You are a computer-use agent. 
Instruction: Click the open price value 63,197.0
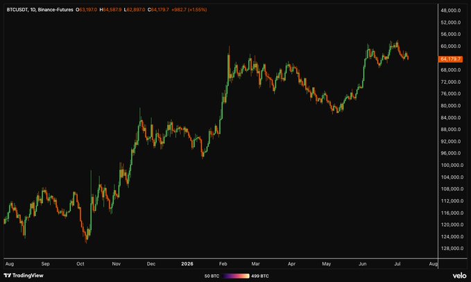88,10
